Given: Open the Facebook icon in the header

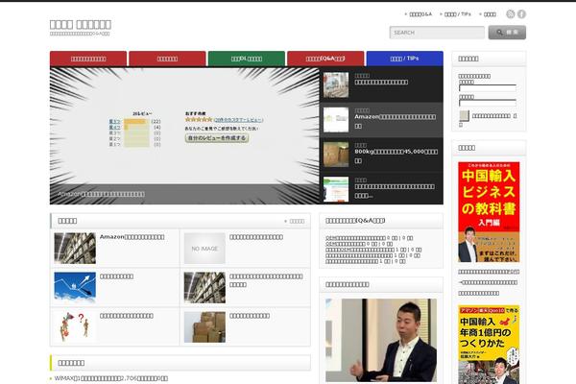Looking at the screenshot, I should (521, 14).
